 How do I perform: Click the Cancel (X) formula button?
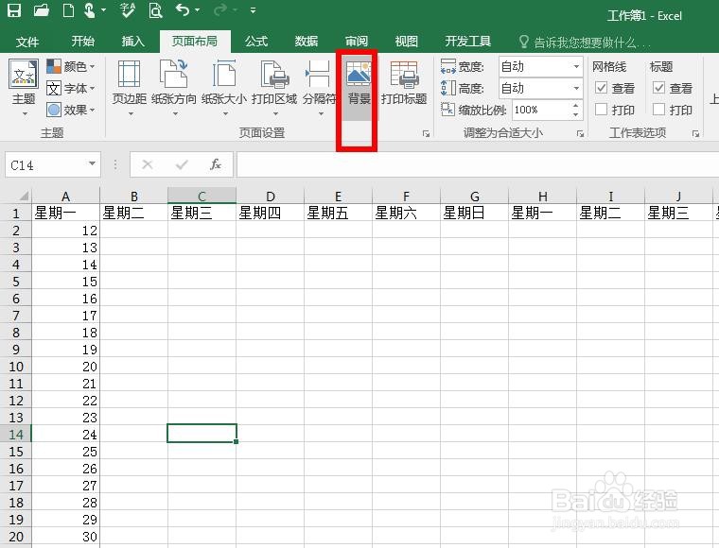[x=148, y=164]
